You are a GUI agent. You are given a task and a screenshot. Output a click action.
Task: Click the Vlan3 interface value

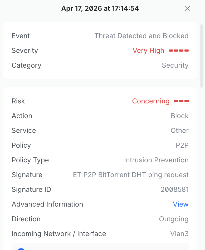coord(179,234)
